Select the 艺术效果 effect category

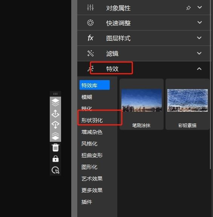click(92, 179)
